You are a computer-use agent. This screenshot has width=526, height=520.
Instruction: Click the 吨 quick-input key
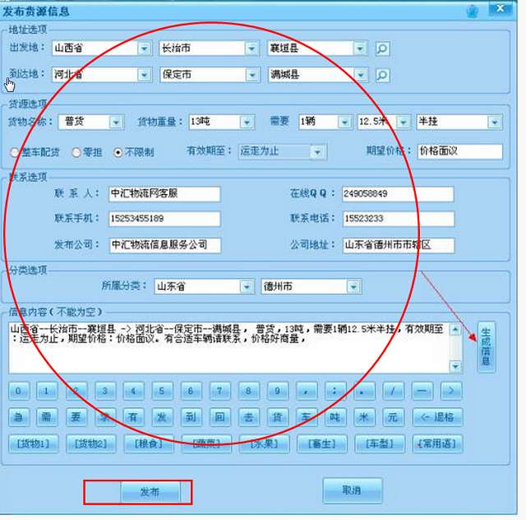pyautogui.click(x=335, y=417)
